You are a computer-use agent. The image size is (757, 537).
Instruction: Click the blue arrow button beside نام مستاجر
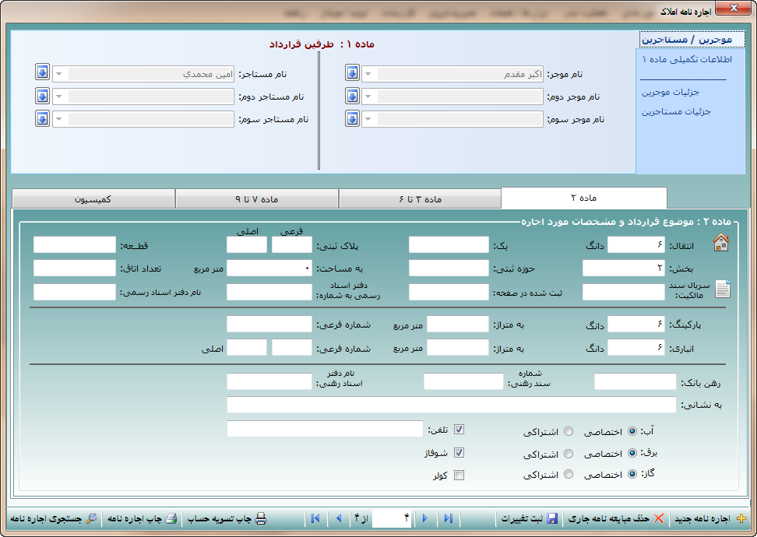pos(42,72)
